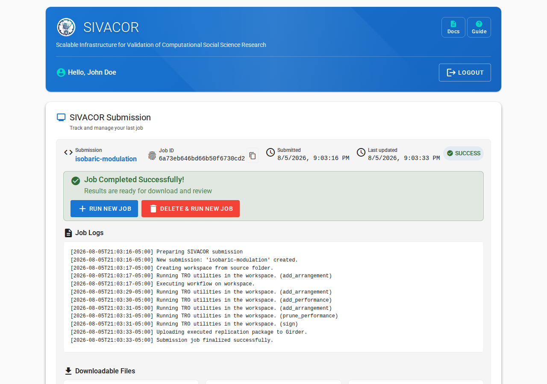
Task: Click 'Results are ready for download and review'
Action: tap(148, 191)
